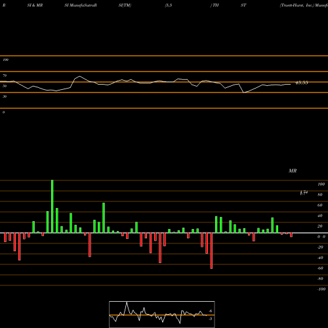Image resolution: width=328 pixels, height=328 pixels.
Task: Click the 'SI(TM)' header label
Action: click(125, 5)
